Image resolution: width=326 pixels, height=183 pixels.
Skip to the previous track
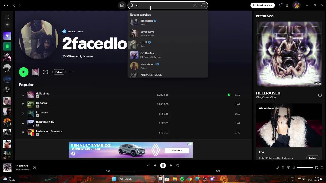155,165
